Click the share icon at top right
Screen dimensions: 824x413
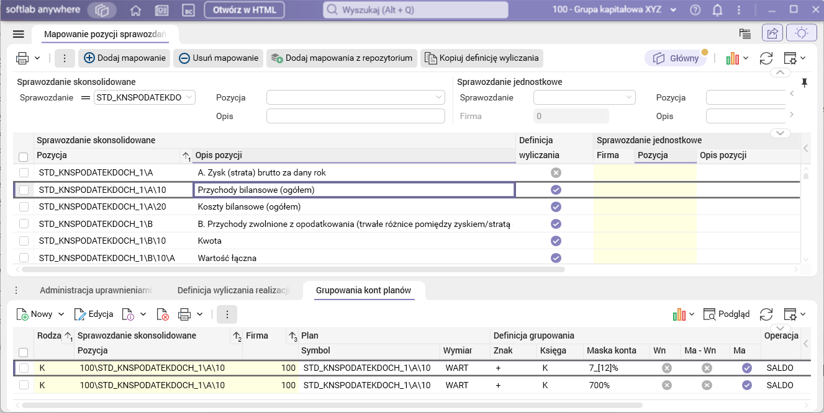(772, 33)
